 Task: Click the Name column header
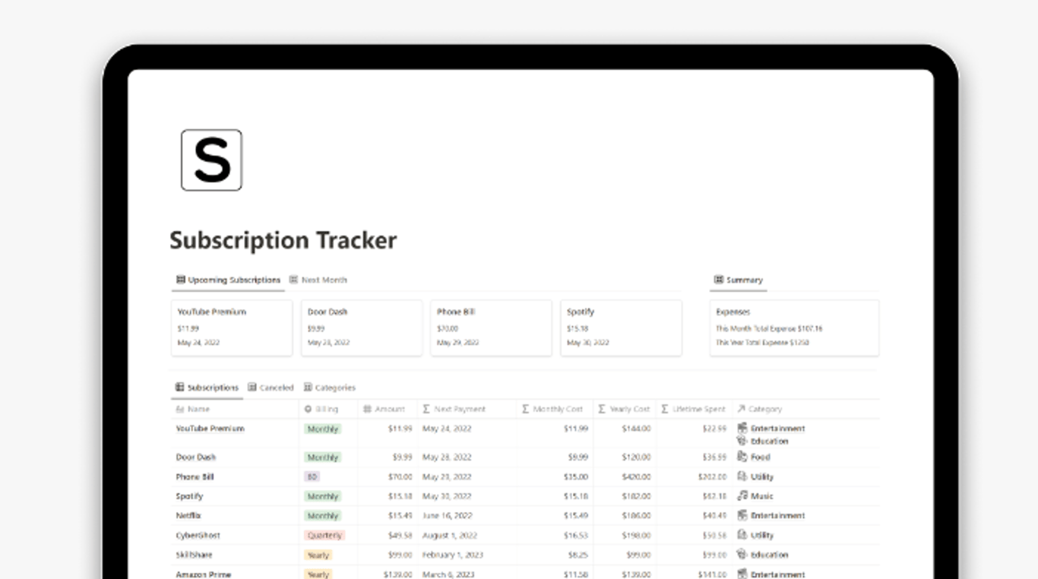(x=236, y=409)
